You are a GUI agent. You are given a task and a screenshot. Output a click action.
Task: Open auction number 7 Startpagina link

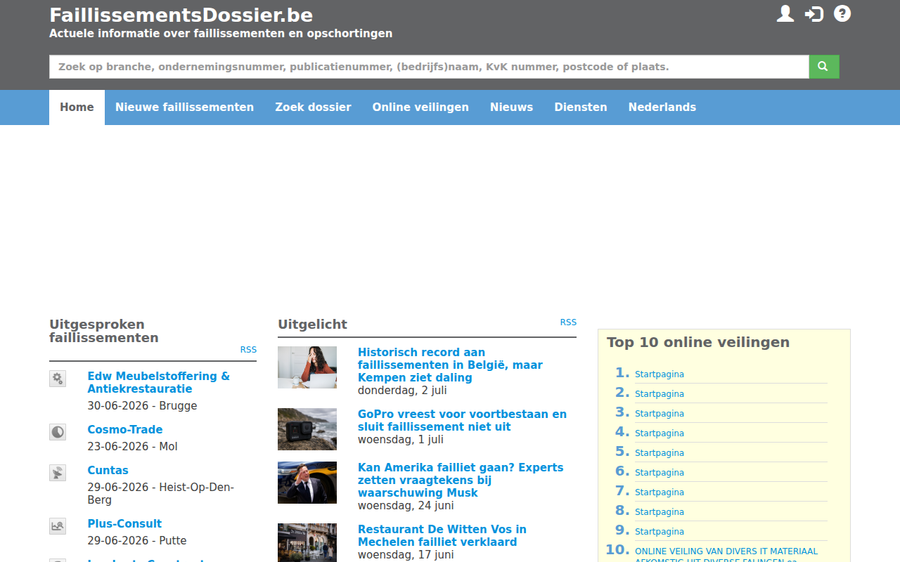coord(660,492)
